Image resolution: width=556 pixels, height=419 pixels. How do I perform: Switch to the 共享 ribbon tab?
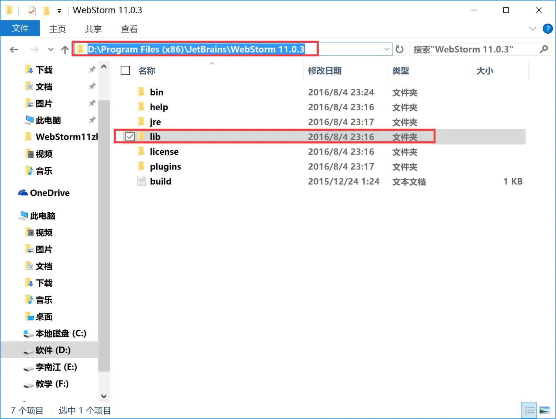pos(93,29)
